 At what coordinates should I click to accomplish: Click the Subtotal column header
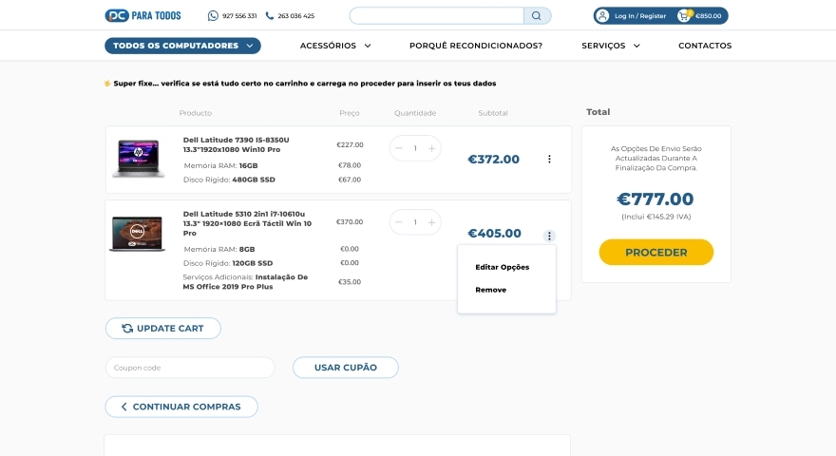pyautogui.click(x=493, y=113)
